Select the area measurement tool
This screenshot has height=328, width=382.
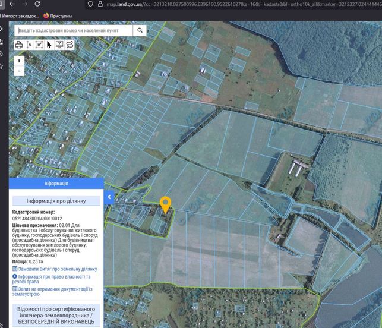tap(39, 45)
